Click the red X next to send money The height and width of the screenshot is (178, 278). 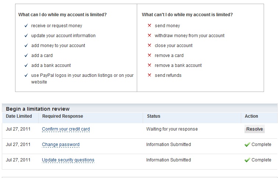coord(149,26)
